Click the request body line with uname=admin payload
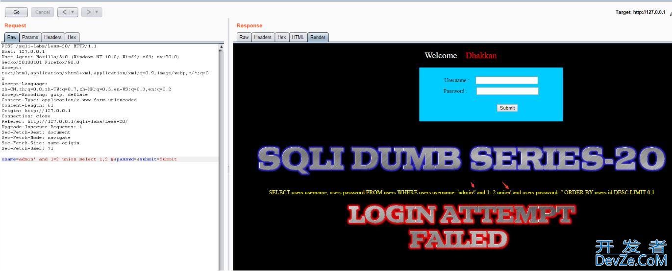Image resolution: width=672 pixels, height=271 pixels. (89, 159)
